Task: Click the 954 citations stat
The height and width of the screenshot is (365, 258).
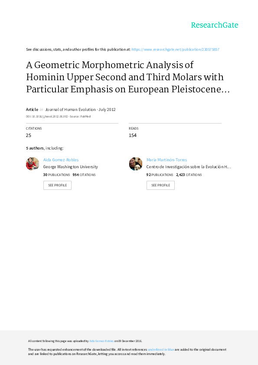Action: [84, 175]
